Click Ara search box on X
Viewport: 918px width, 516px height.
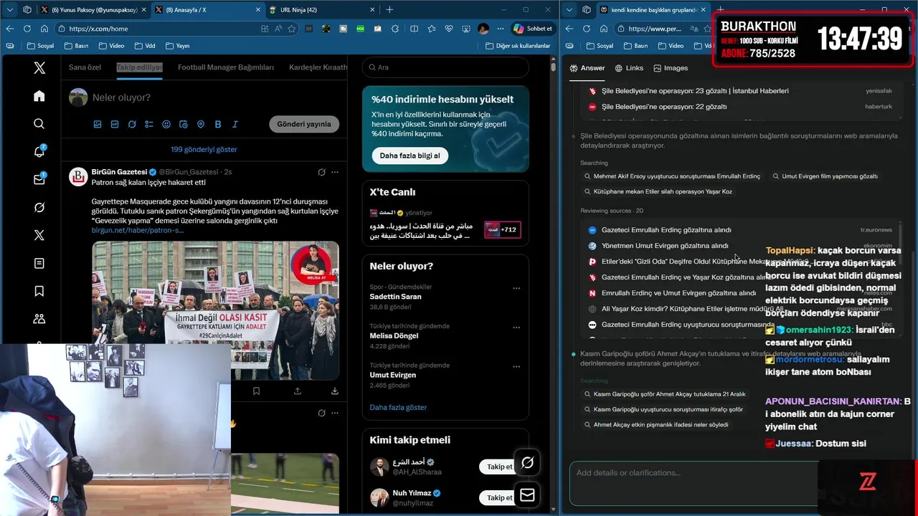[445, 67]
